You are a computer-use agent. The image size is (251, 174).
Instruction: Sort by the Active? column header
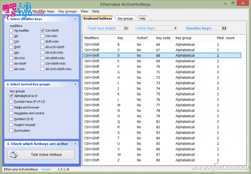point(145,38)
